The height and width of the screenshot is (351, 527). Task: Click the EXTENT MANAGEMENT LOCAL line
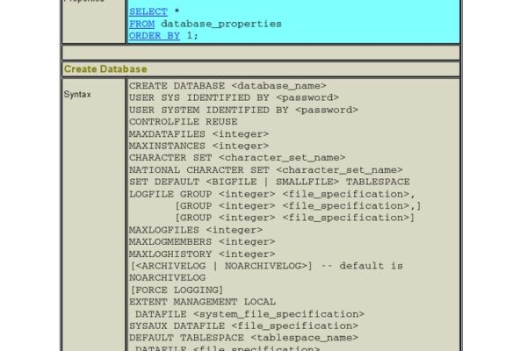click(202, 302)
